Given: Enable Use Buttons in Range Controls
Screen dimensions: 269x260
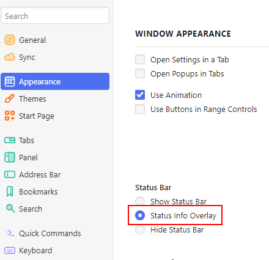Looking at the screenshot, I should 140,109.
